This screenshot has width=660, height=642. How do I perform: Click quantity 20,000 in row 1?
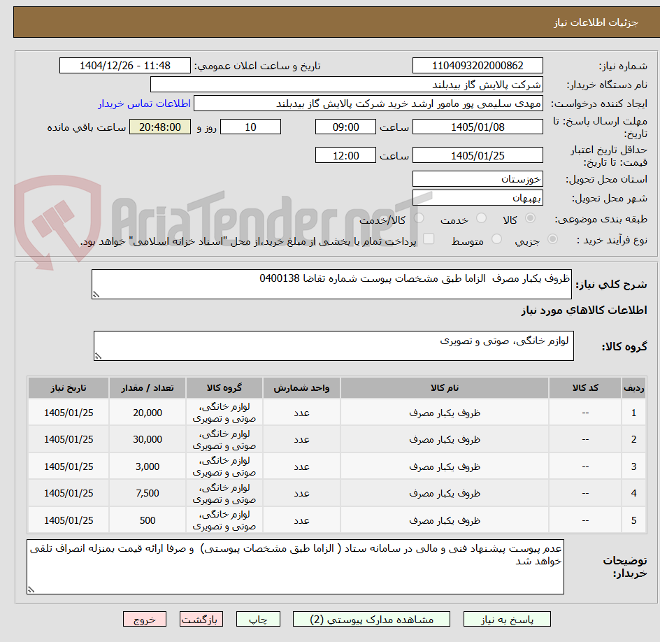point(148,413)
